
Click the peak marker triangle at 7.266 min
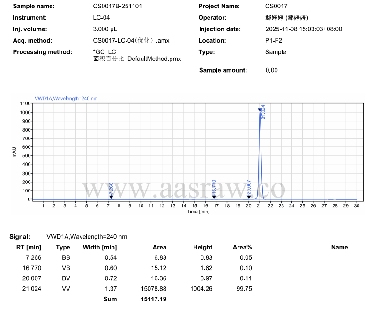point(111,197)
